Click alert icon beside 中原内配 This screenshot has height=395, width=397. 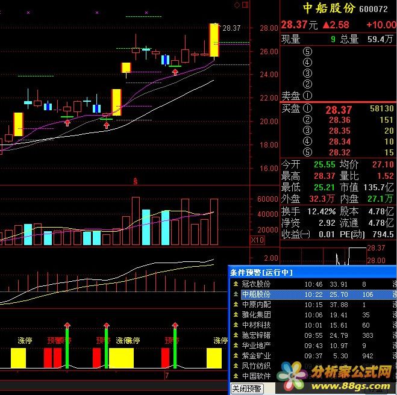tap(236, 305)
